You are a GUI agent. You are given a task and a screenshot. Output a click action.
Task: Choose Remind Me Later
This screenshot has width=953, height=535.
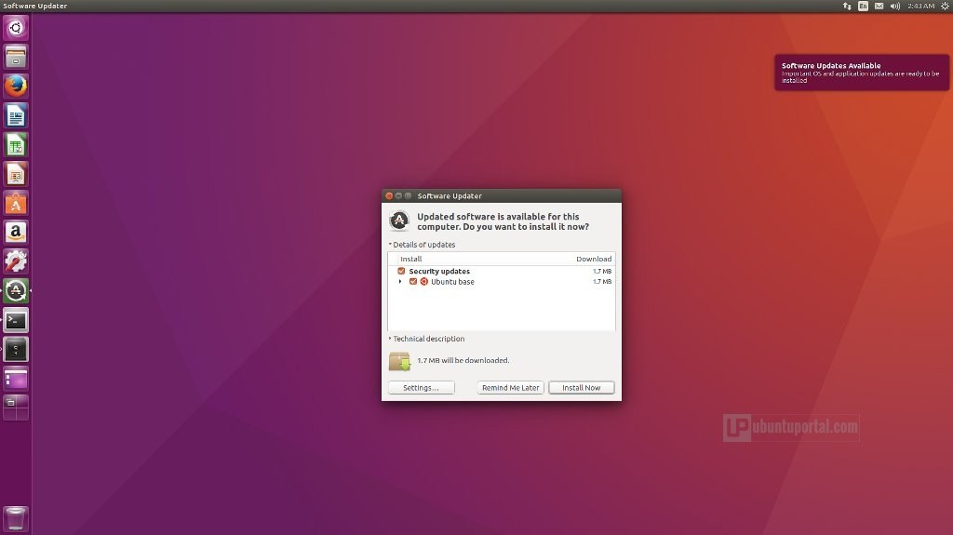[511, 388]
